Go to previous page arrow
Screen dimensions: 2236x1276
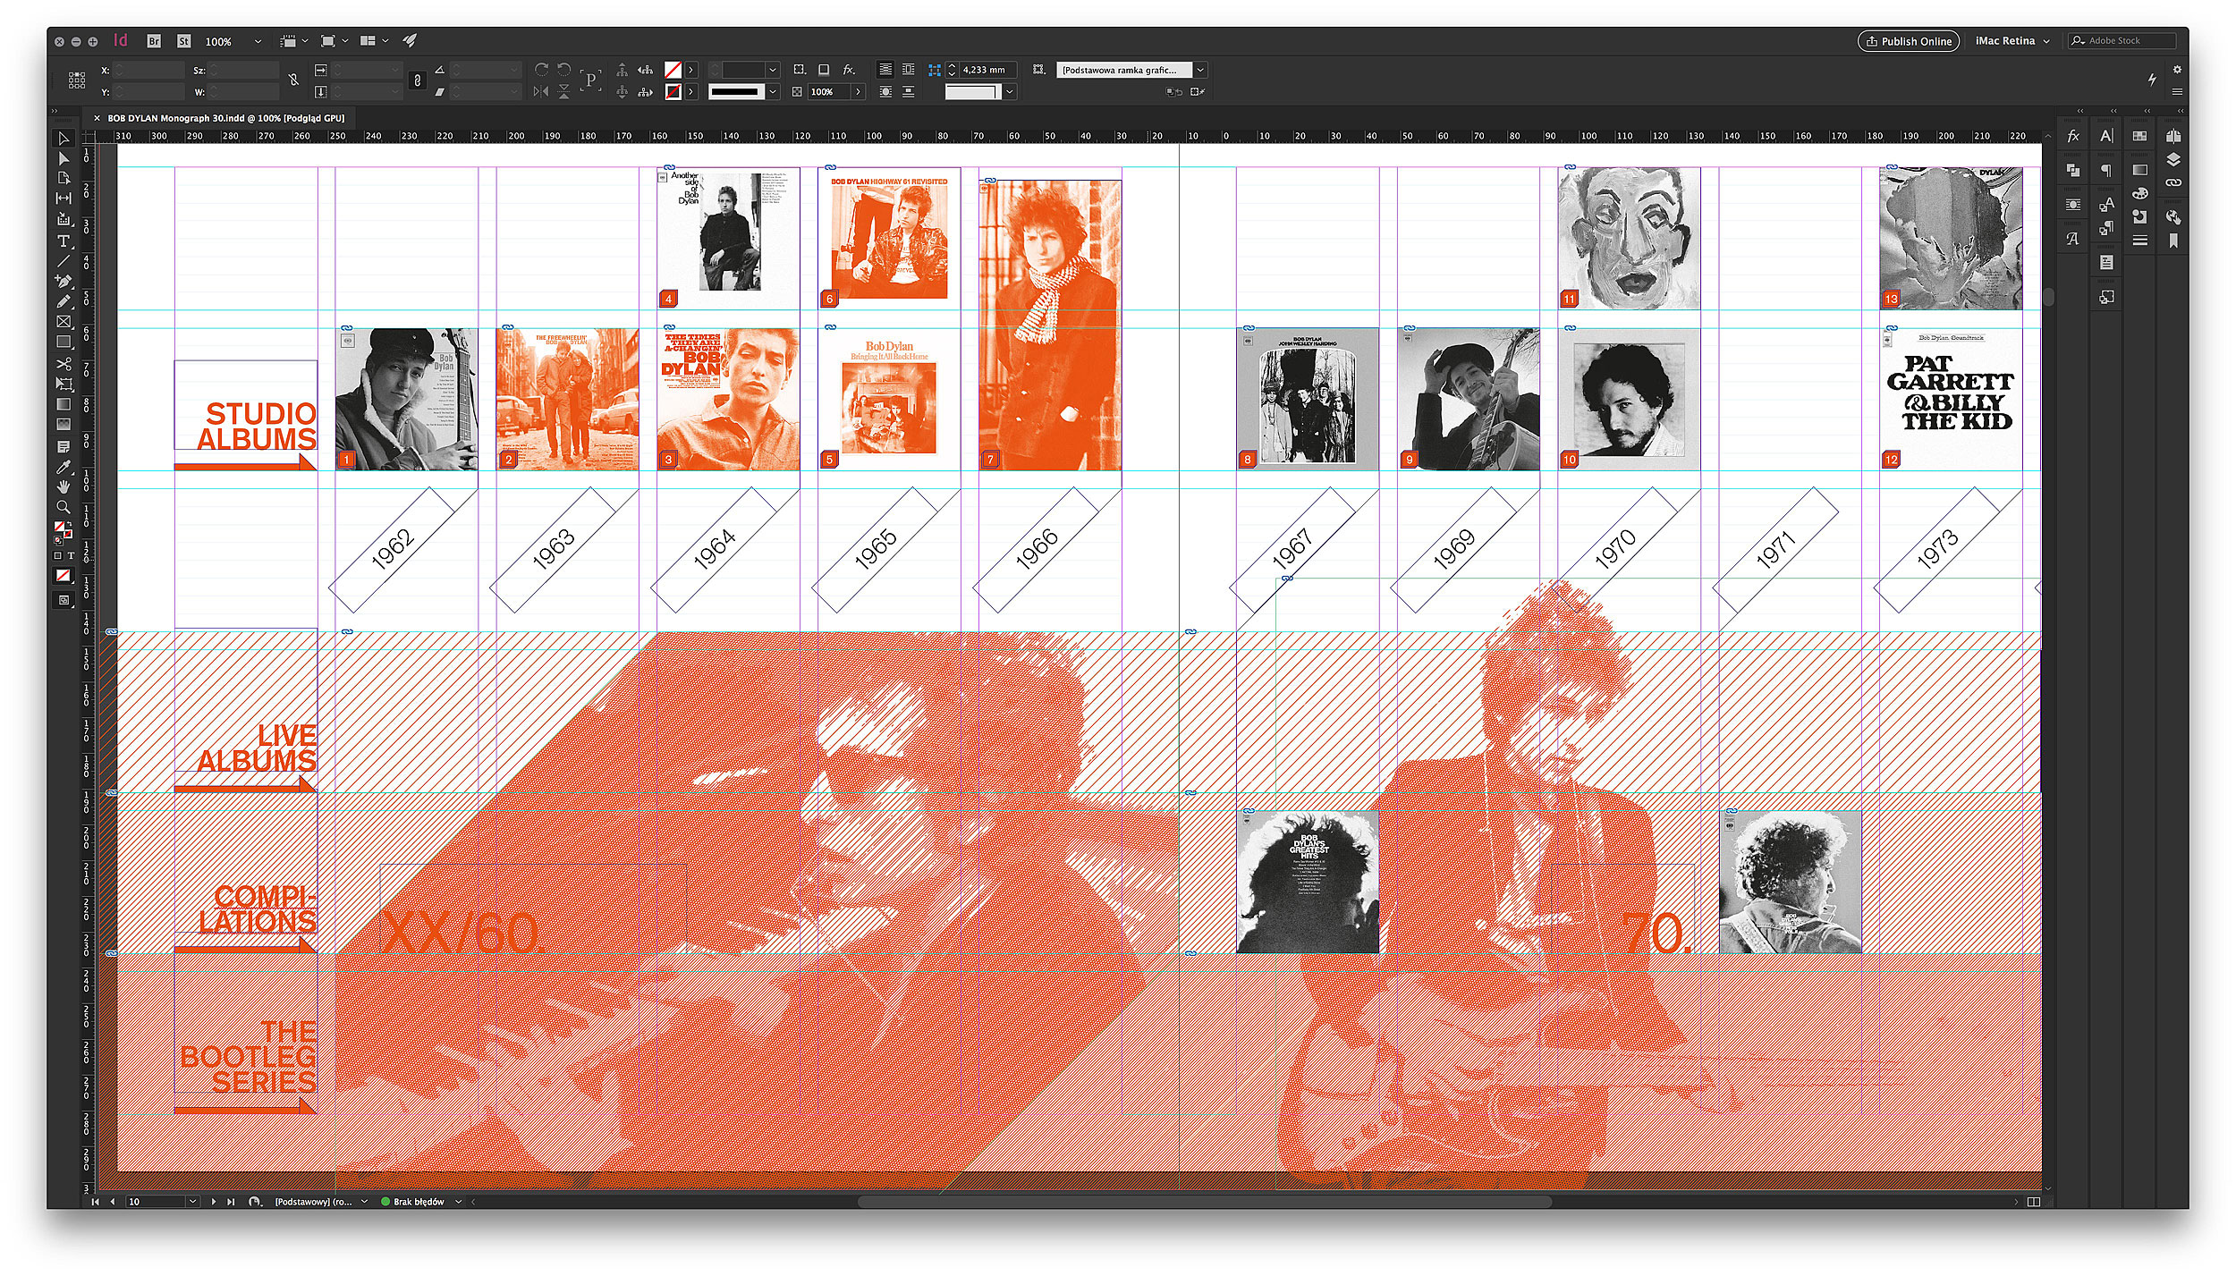coord(112,1202)
